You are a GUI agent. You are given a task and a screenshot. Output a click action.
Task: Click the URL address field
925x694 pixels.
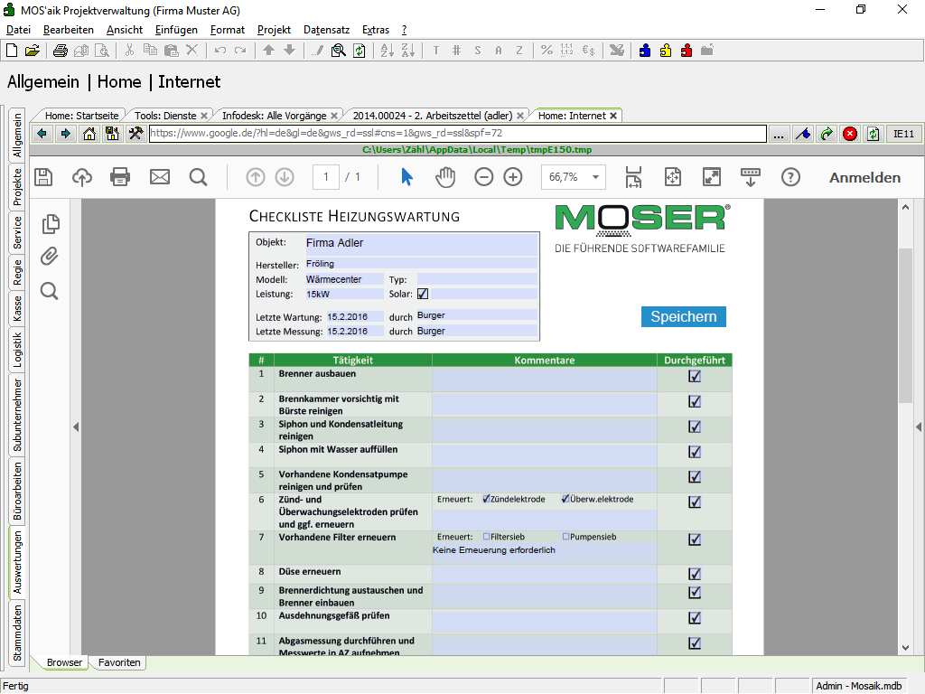(457, 134)
